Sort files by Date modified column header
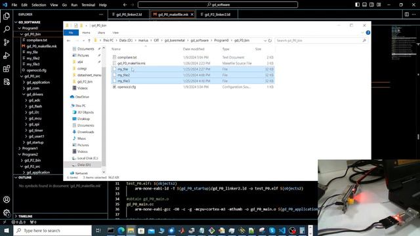Image resolution: width=420 pixels, height=236 pixels. pyautogui.click(x=194, y=49)
